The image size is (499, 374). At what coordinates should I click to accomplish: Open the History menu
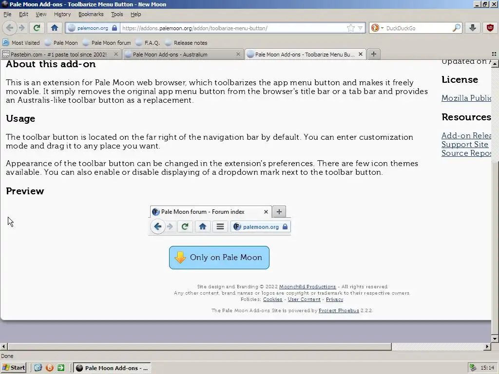pyautogui.click(x=62, y=14)
